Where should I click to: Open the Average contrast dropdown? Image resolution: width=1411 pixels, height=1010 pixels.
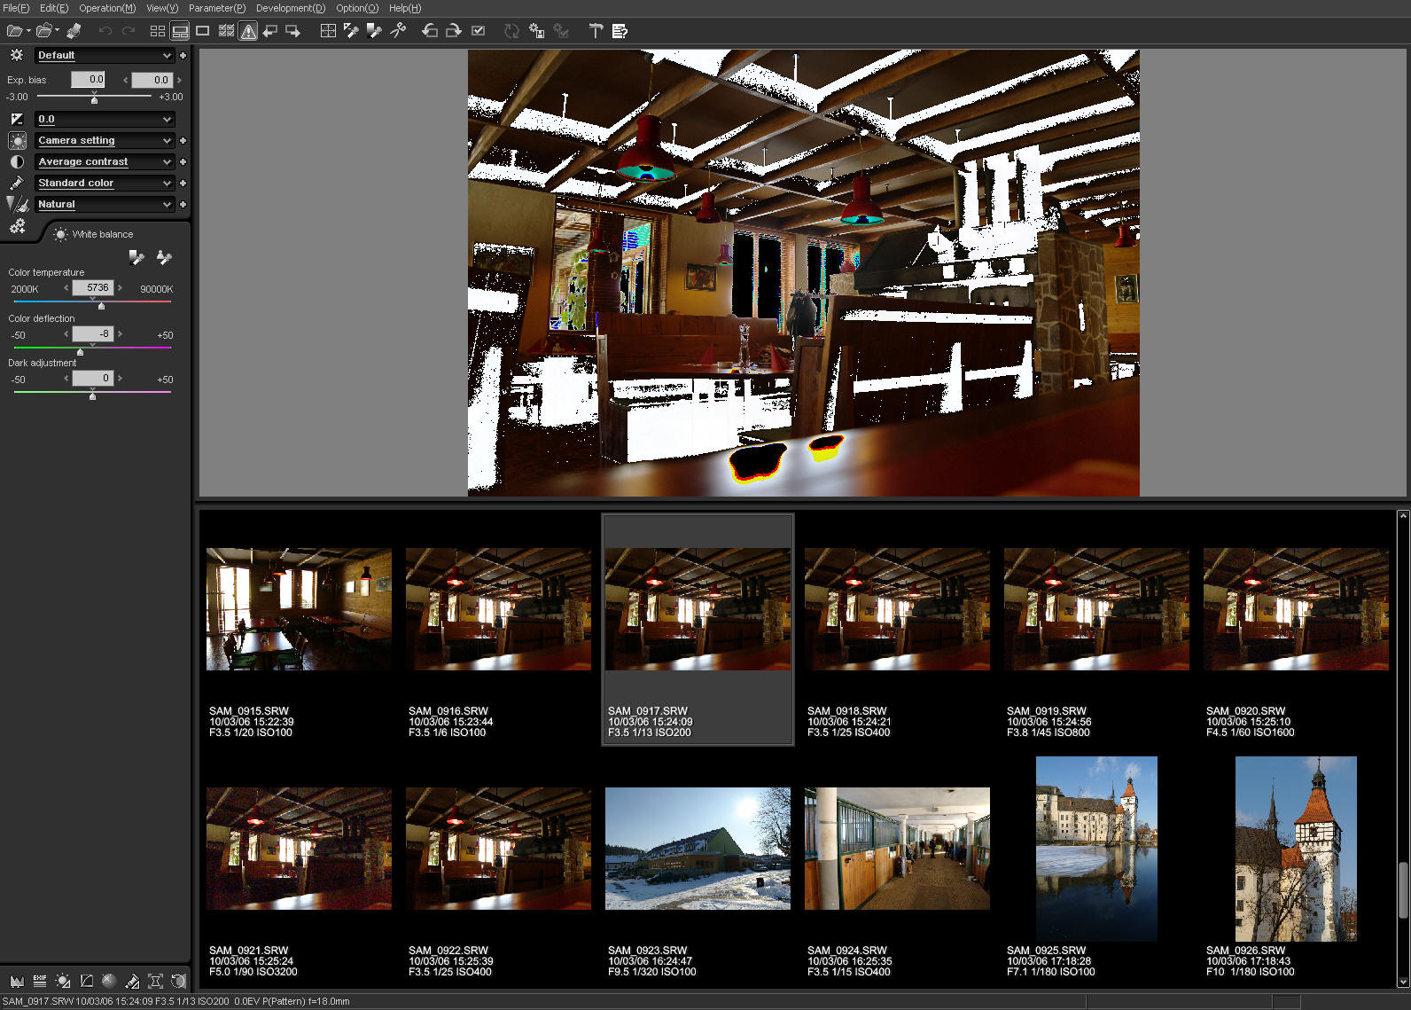pos(167,162)
